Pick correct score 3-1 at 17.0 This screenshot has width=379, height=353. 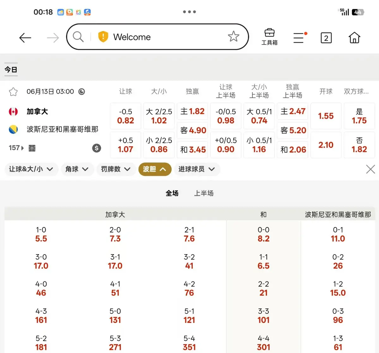coord(115,261)
